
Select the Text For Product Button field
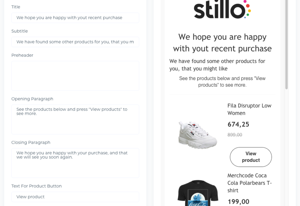tap(75, 197)
